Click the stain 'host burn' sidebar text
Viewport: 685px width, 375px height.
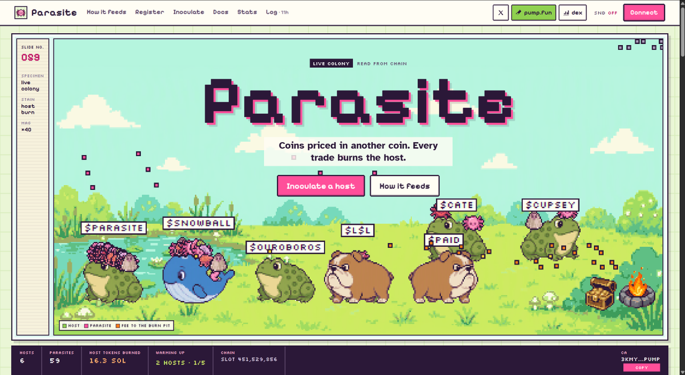coord(28,109)
